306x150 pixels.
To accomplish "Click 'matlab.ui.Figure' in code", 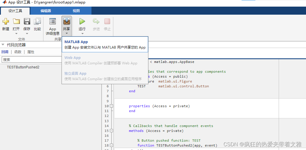I will pyautogui.click(x=175, y=81).
